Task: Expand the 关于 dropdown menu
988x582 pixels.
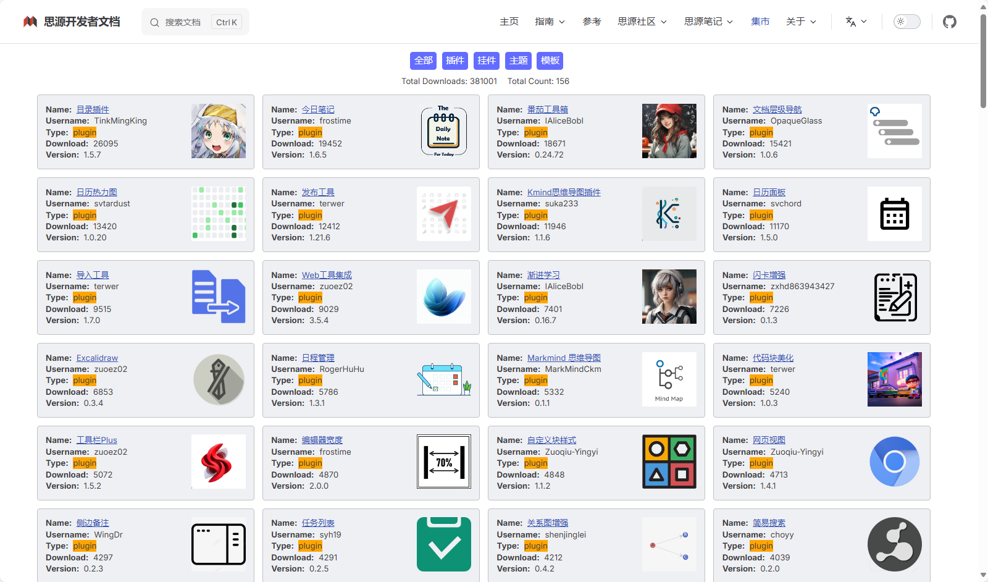Action: click(x=802, y=22)
